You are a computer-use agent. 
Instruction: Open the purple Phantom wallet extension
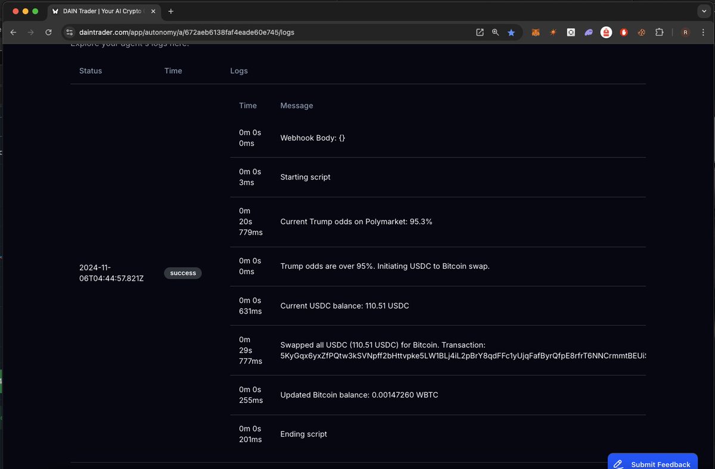click(588, 32)
